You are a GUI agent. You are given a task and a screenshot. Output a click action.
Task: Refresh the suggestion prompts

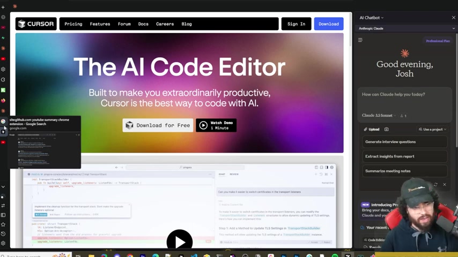(x=435, y=185)
